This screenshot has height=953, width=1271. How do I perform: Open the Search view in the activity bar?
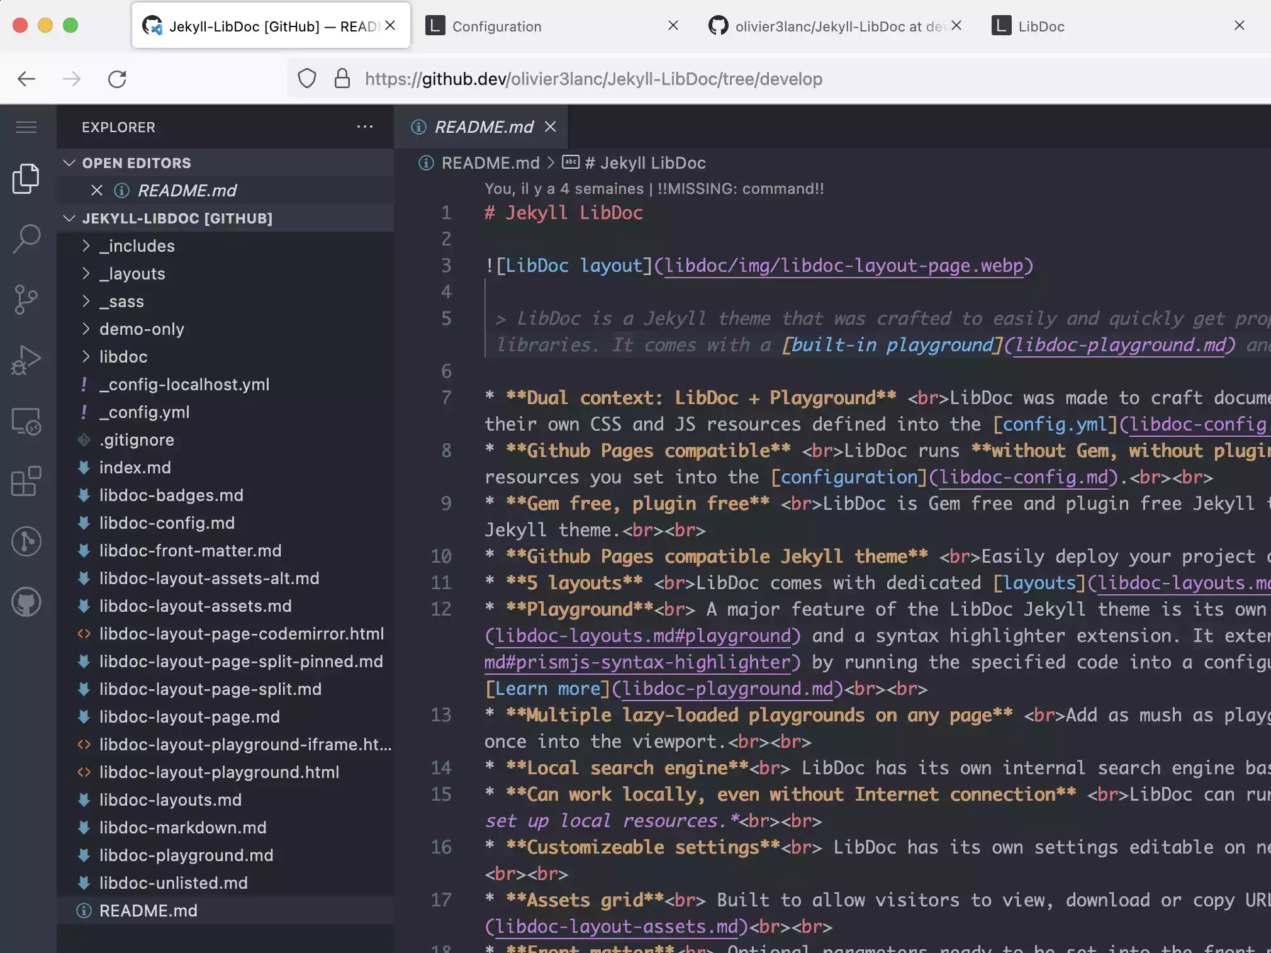[x=26, y=238]
